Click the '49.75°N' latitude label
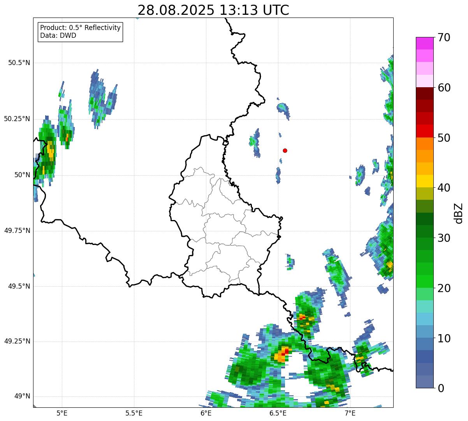 click(17, 231)
